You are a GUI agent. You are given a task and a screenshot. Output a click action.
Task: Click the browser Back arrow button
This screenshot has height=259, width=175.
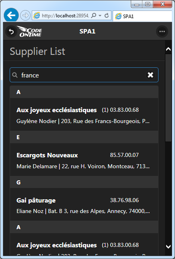coord(11,15)
